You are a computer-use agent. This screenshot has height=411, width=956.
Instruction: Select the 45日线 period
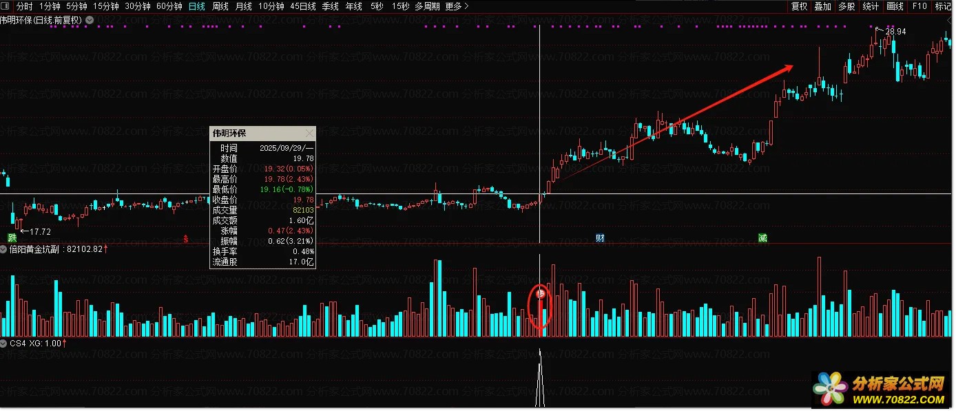[303, 6]
